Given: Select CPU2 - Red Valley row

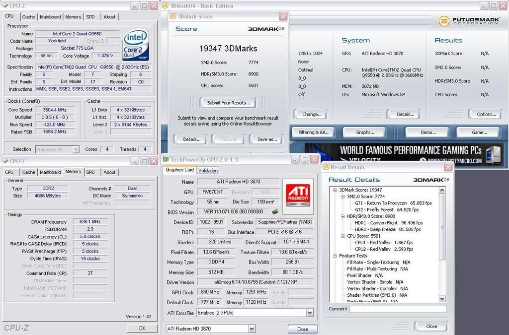Looking at the screenshot, I should point(384,249).
